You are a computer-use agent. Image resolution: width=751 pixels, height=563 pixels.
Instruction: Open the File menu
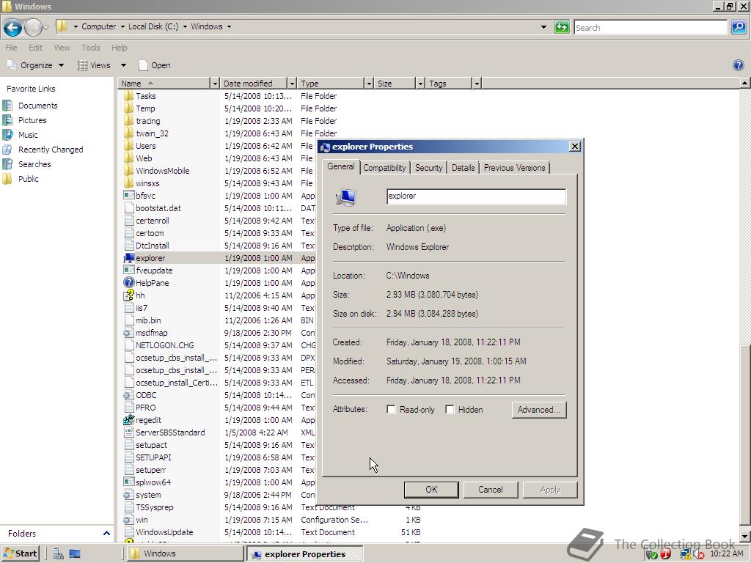tap(11, 48)
